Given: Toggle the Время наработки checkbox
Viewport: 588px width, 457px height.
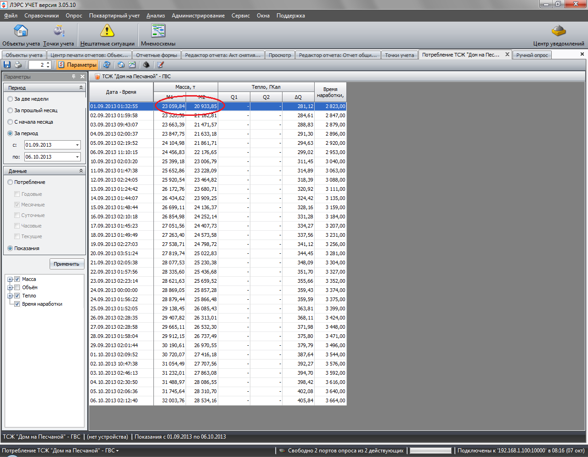Looking at the screenshot, I should (x=17, y=304).
